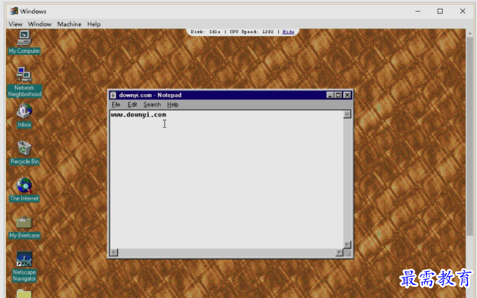
Task: Open the emulator's View menu
Action: point(16,24)
